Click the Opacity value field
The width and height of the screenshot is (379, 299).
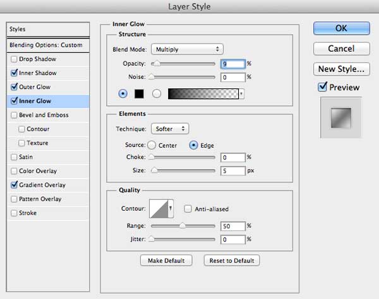click(232, 64)
